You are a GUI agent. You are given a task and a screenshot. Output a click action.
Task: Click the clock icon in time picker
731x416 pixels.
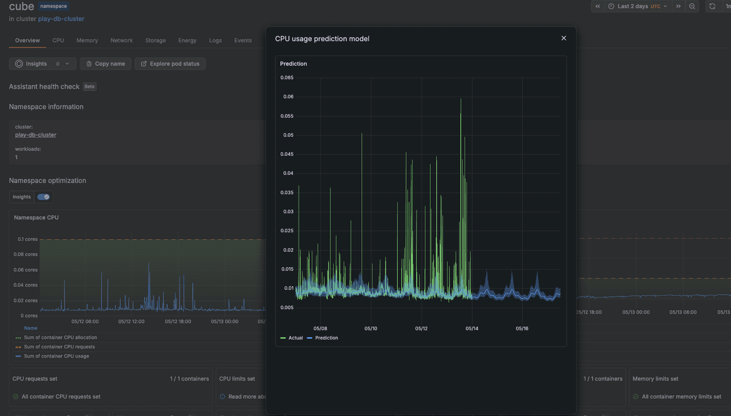pyautogui.click(x=611, y=6)
